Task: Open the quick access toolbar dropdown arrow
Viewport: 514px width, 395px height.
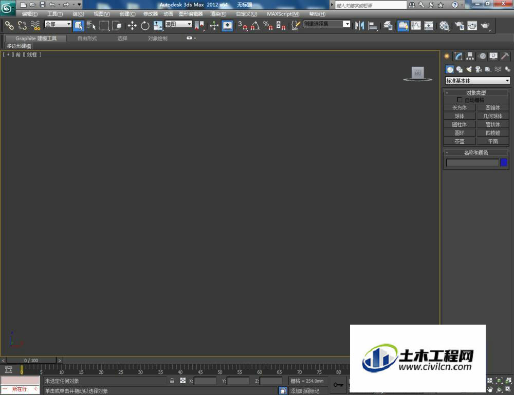Action: point(79,5)
